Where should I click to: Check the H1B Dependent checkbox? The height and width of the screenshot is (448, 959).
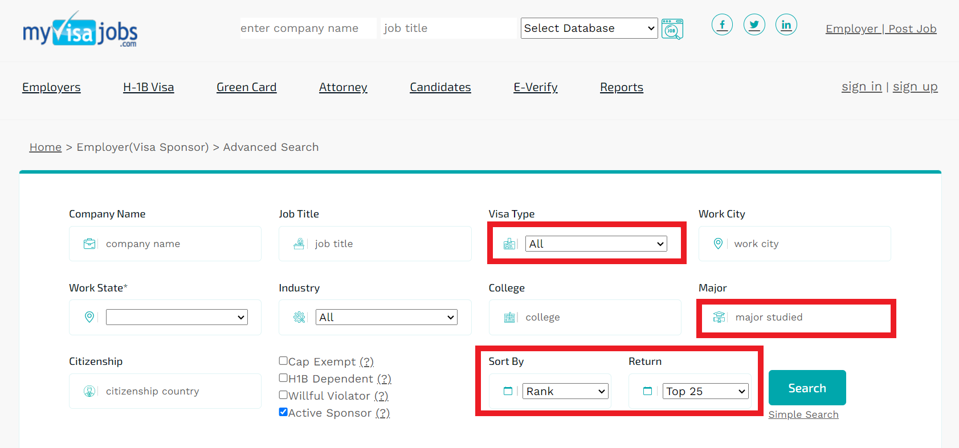click(283, 377)
